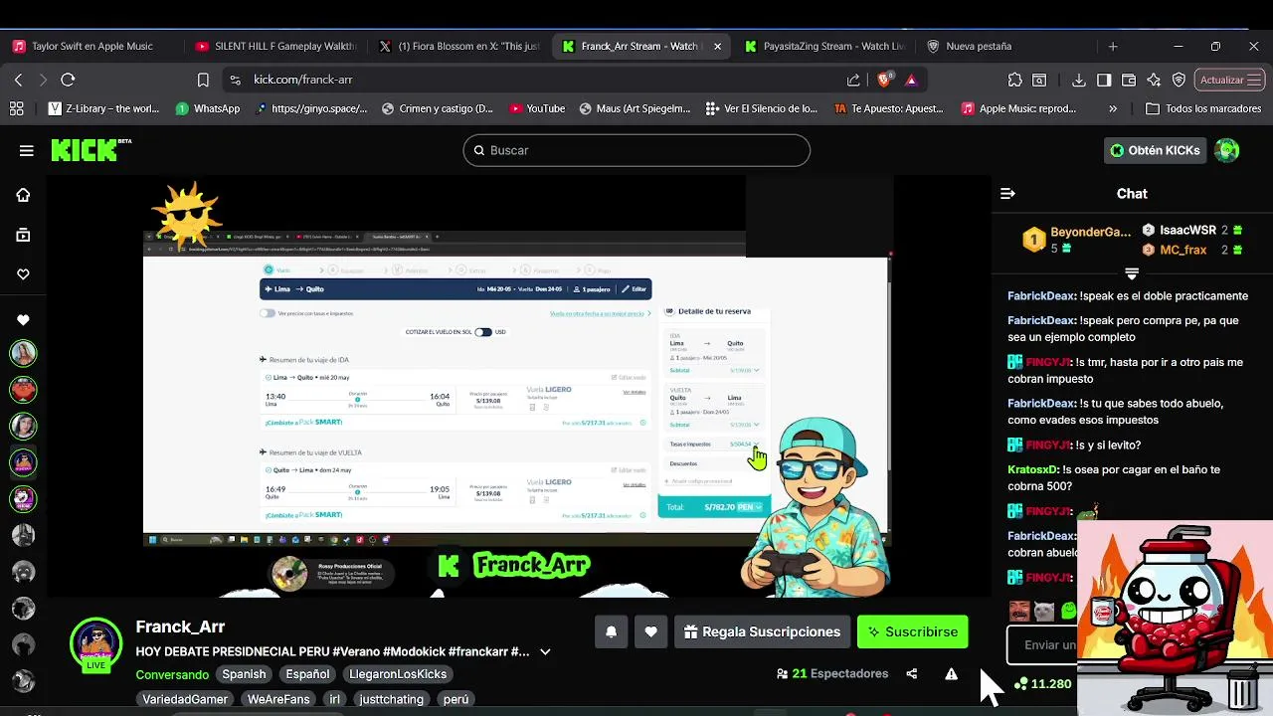1273x716 pixels.
Task: Open Leo AI sparkle icon
Action: (1154, 80)
